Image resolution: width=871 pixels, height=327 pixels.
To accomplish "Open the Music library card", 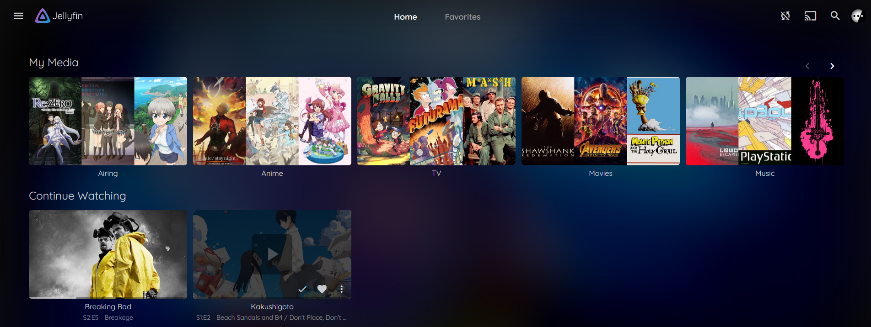I will (764, 121).
